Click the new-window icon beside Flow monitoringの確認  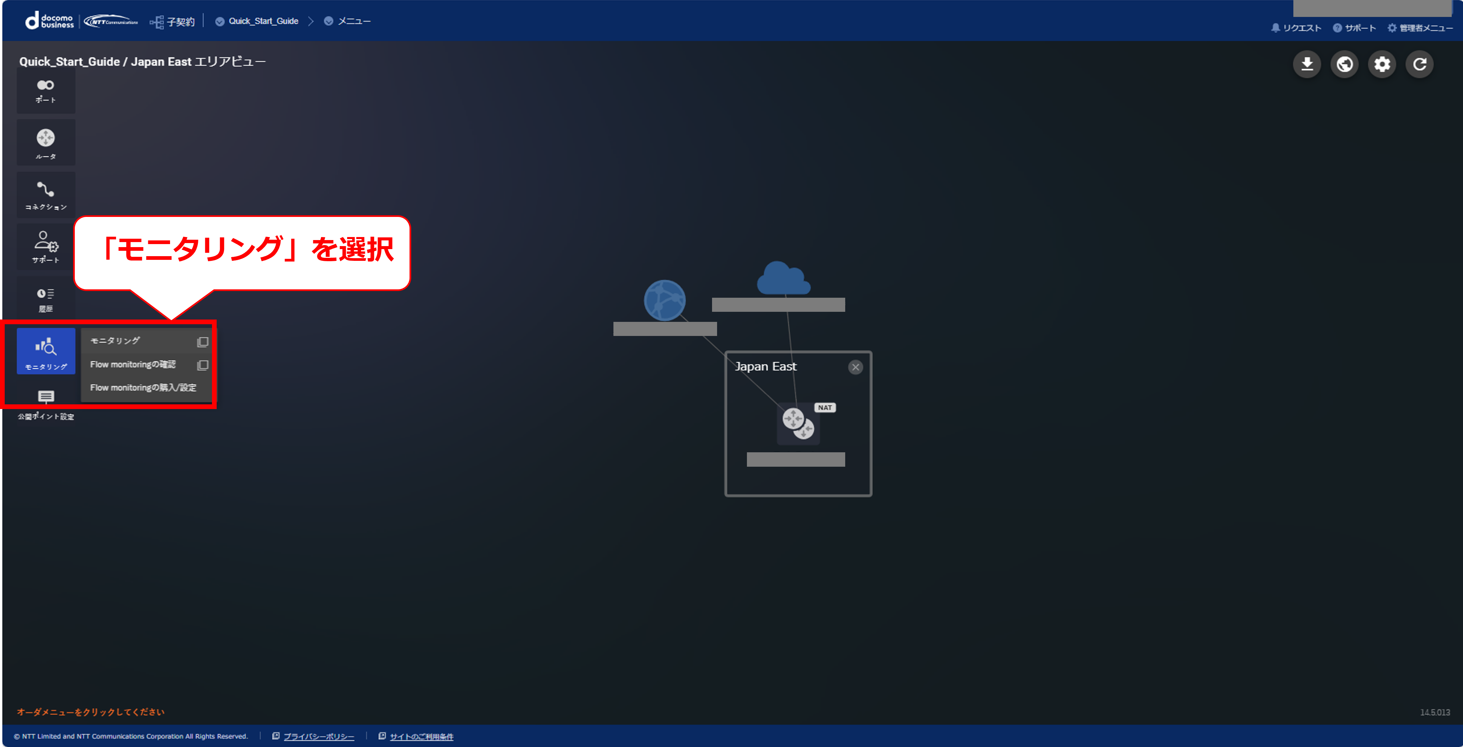coord(203,365)
